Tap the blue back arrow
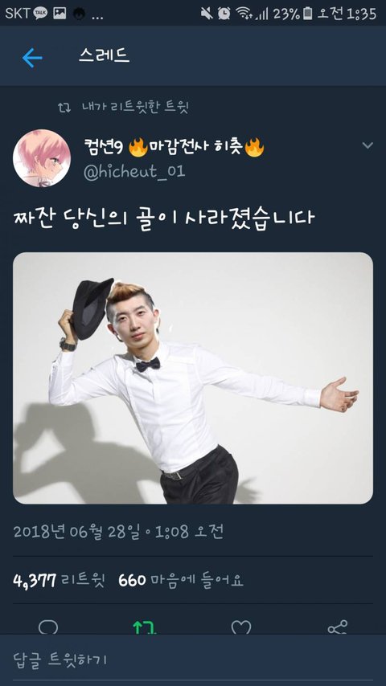This screenshot has width=386, height=686. click(32, 58)
